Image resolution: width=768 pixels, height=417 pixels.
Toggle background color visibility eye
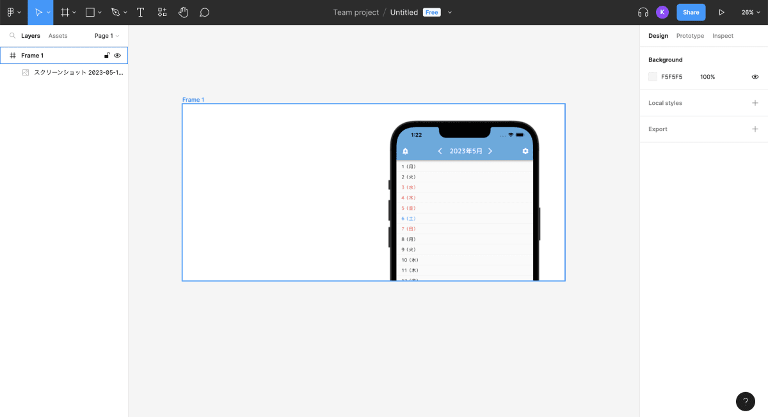click(x=755, y=77)
